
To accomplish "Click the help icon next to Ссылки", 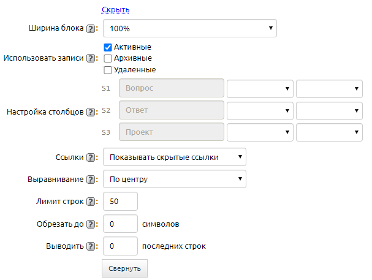I will 90,157.
